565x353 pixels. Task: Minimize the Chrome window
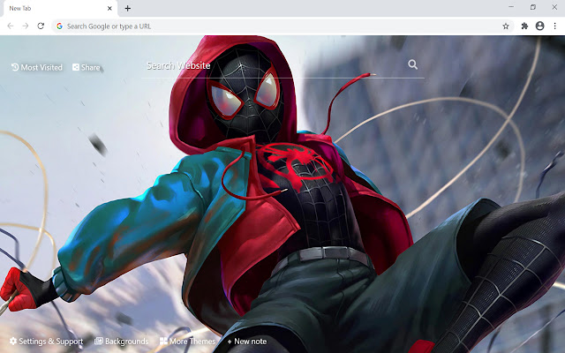(x=511, y=7)
